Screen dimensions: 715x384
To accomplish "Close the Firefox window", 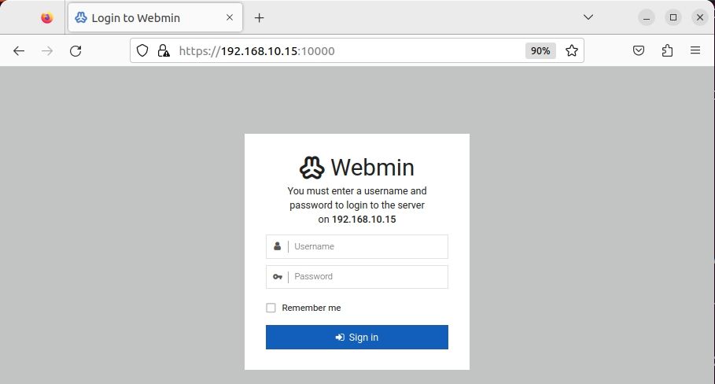I will coord(700,18).
